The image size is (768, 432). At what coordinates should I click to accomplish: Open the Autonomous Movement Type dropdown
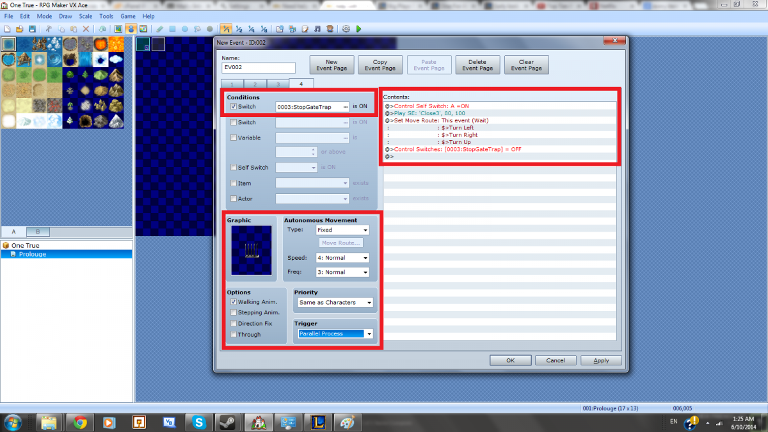[342, 230]
